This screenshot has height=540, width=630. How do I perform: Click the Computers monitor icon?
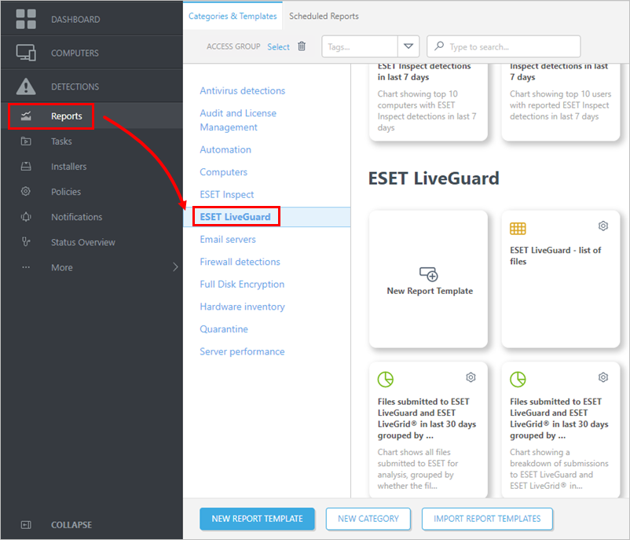tap(26, 53)
